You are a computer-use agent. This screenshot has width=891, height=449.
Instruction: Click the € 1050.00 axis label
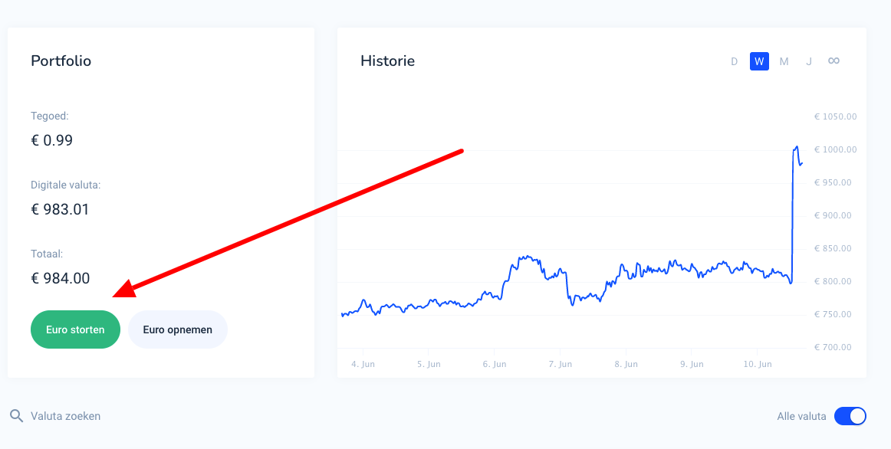[835, 116]
